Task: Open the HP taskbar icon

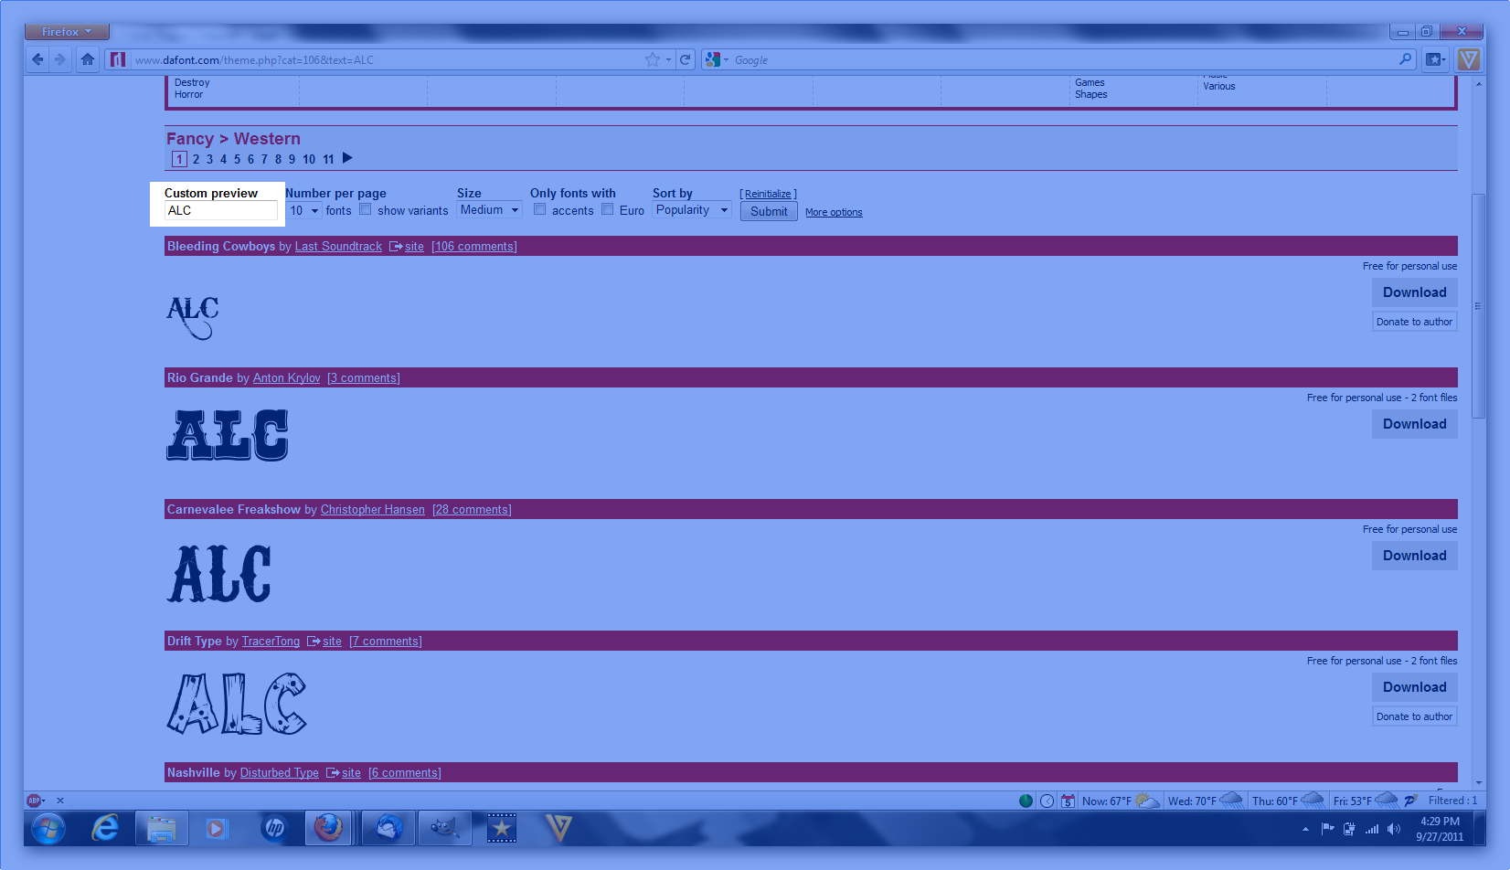Action: click(x=274, y=829)
